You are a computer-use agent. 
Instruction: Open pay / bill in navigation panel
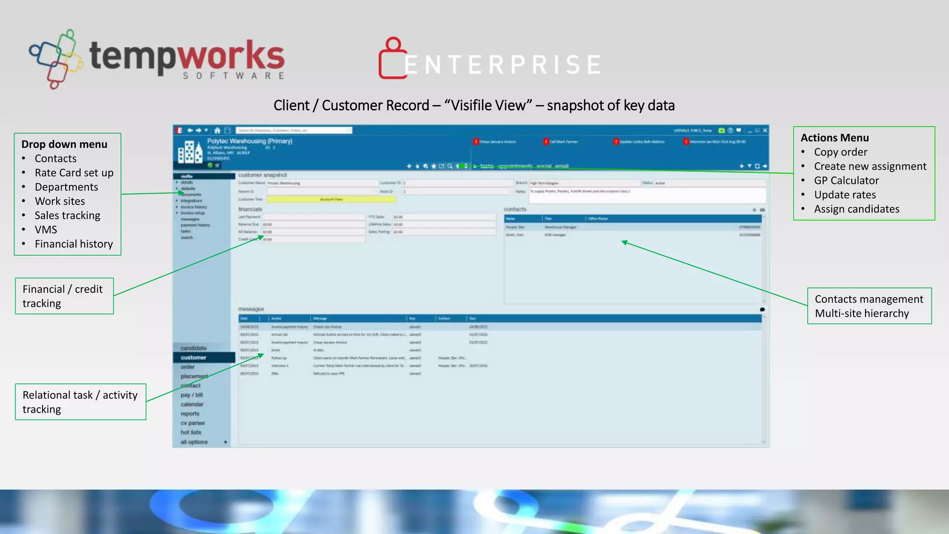click(x=192, y=395)
